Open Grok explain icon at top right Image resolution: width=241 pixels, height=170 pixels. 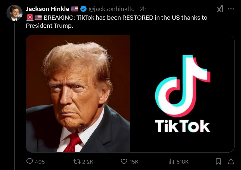(x=220, y=9)
